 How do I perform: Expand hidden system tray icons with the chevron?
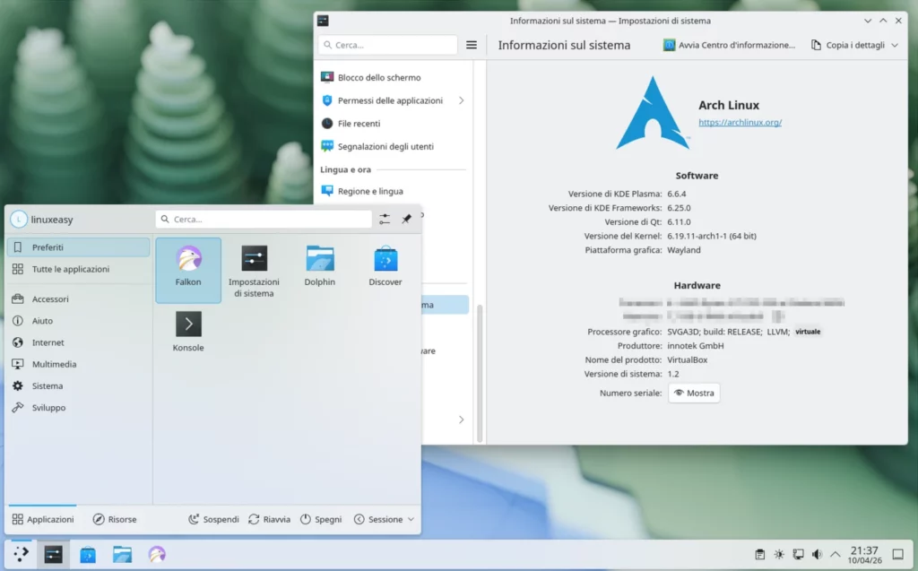pyautogui.click(x=836, y=554)
